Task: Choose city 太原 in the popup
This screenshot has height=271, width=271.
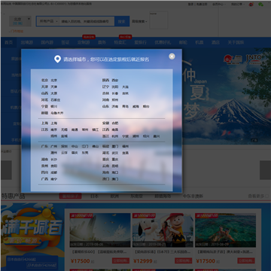Action: (54, 93)
